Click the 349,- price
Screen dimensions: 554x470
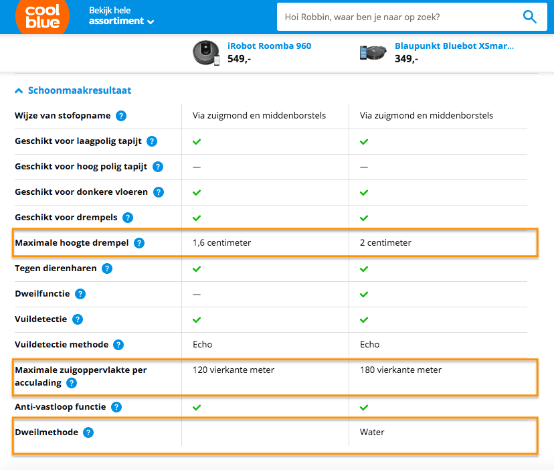tap(406, 59)
